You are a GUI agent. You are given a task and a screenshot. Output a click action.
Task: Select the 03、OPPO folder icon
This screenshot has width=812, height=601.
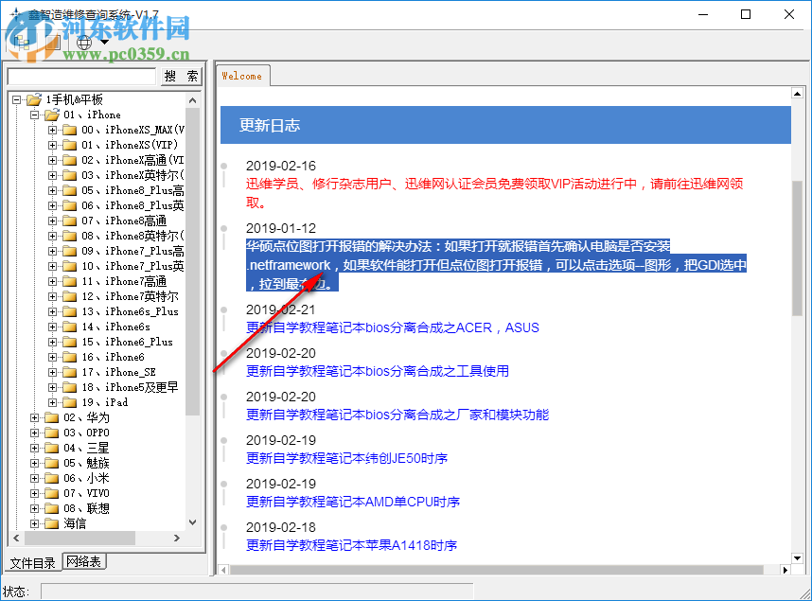[51, 433]
